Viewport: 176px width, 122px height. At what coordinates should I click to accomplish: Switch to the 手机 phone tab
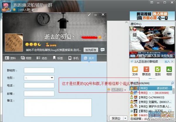click(x=74, y=58)
